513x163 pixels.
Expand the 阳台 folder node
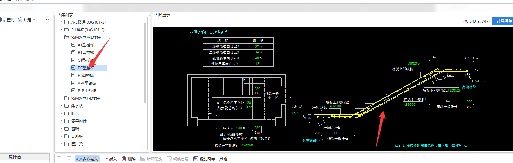[x=61, y=113]
